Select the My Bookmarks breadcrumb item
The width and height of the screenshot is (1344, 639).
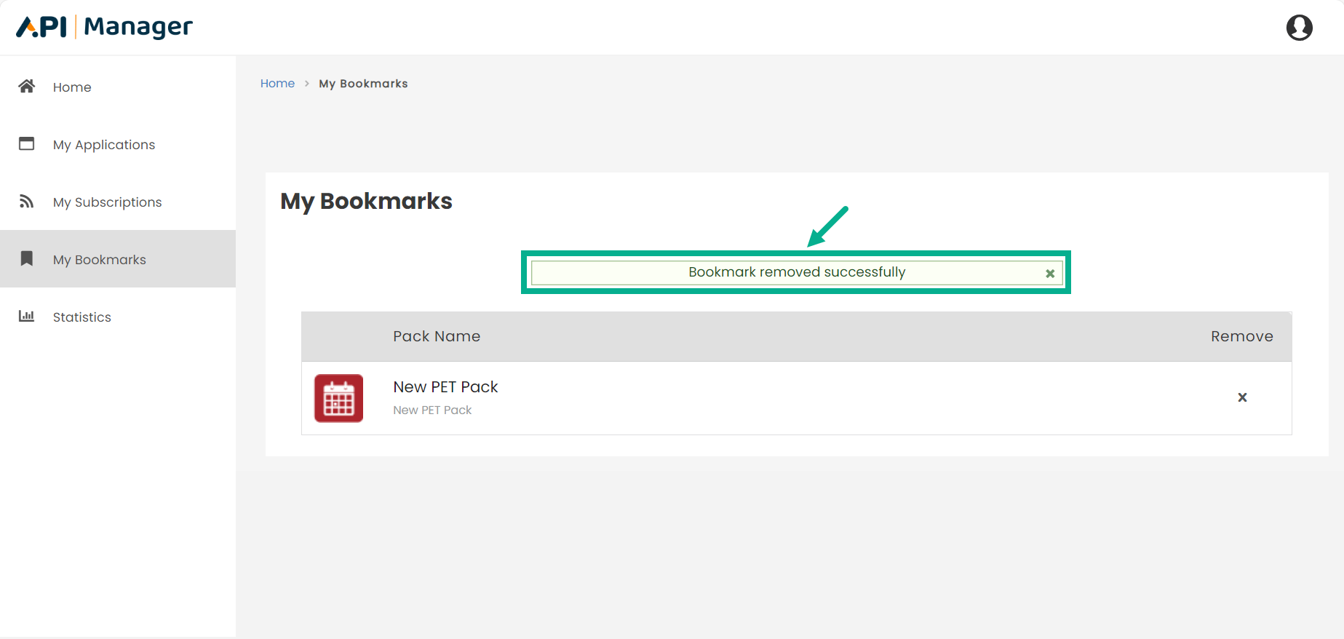(363, 83)
